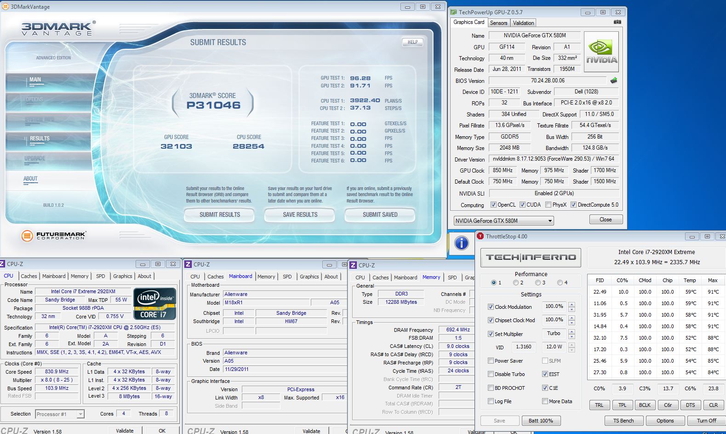
Task: Click the Intel Core i7 badge in CPU-Z
Action: (x=154, y=304)
